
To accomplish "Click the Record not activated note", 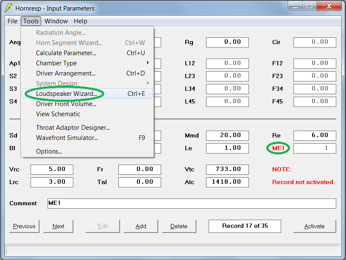I will coord(302,182).
